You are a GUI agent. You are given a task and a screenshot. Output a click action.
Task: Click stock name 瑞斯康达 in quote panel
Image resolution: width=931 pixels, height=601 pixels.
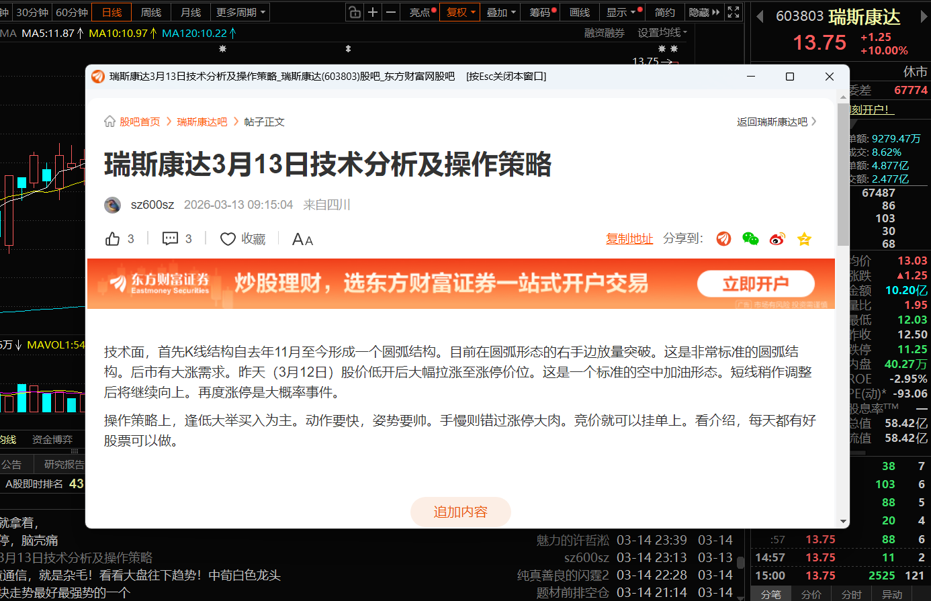864,16
